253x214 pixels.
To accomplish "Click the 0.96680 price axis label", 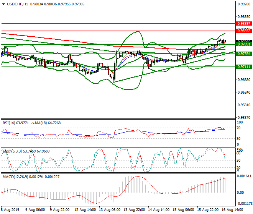I will [x=244, y=80].
